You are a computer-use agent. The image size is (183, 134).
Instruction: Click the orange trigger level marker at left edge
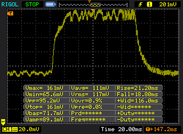11,13
